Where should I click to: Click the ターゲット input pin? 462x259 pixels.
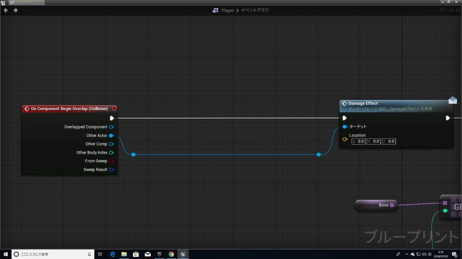click(x=345, y=126)
